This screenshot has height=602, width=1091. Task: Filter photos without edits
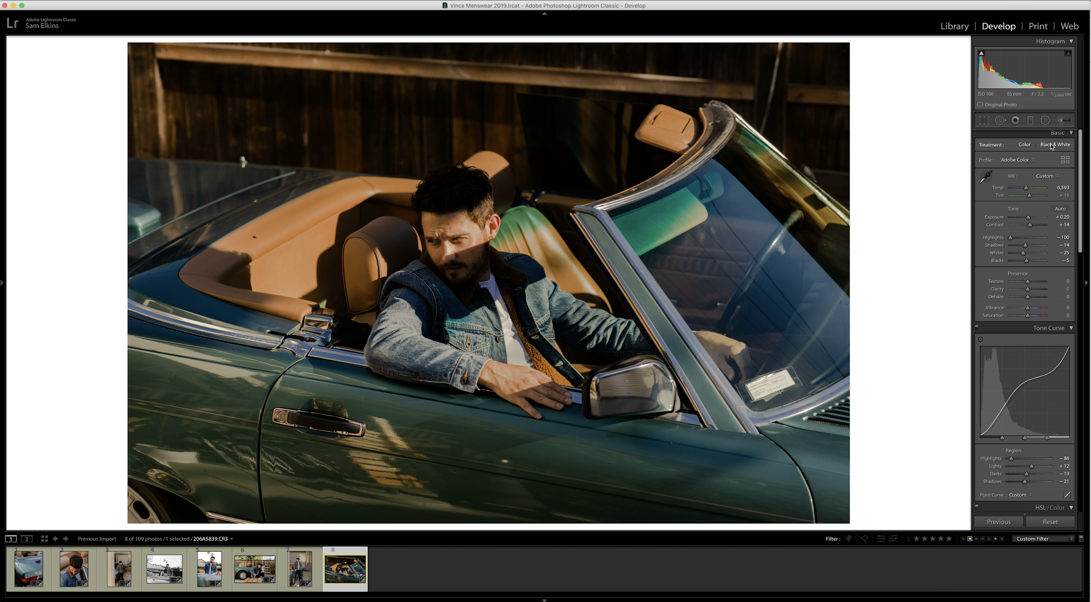coord(893,538)
